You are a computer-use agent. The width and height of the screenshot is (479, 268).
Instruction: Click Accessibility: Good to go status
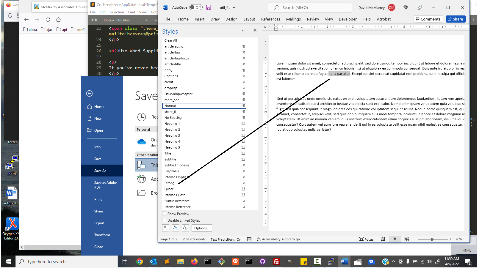tap(278, 239)
